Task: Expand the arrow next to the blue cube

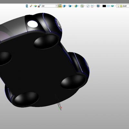Action: tap(67, 6)
